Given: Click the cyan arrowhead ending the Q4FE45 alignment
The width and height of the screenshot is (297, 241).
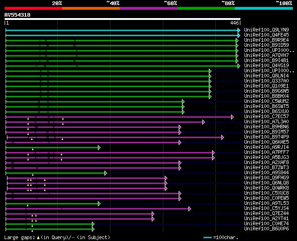Looking at the screenshot, I should tap(239, 35).
